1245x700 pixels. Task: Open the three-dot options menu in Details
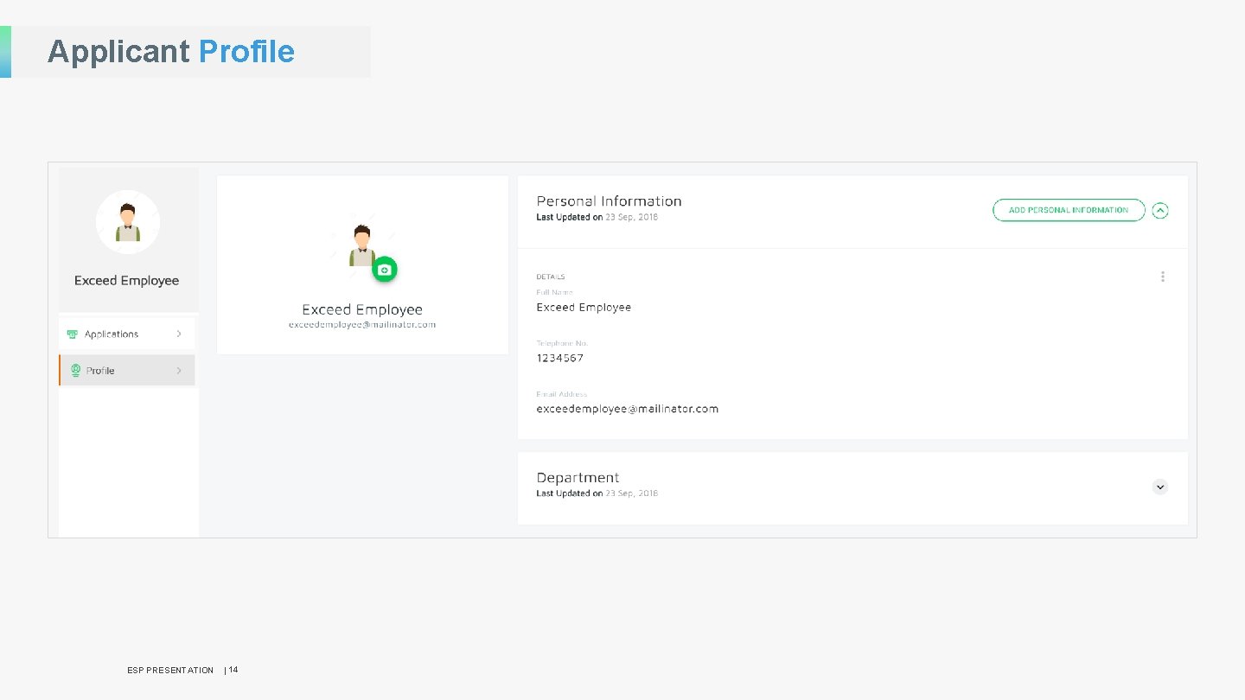(x=1162, y=277)
